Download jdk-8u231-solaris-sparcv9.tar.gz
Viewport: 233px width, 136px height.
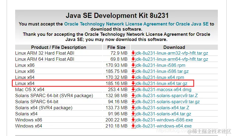pyautogui.click(x=167, y=102)
